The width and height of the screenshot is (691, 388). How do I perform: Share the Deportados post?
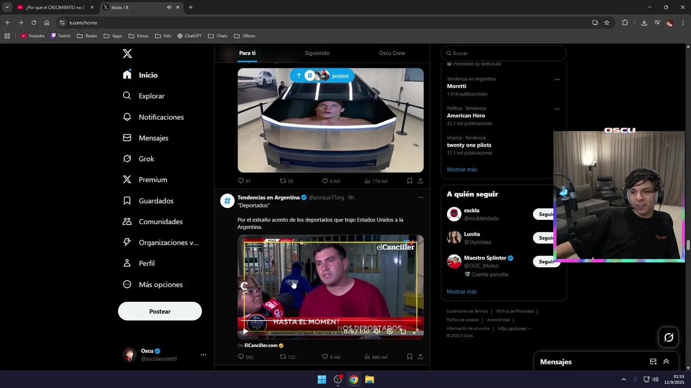coord(421,357)
